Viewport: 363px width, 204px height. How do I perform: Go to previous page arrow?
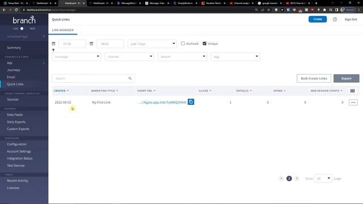[x=281, y=178]
